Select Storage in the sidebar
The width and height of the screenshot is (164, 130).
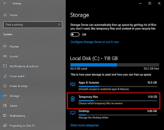click(x=14, y=96)
